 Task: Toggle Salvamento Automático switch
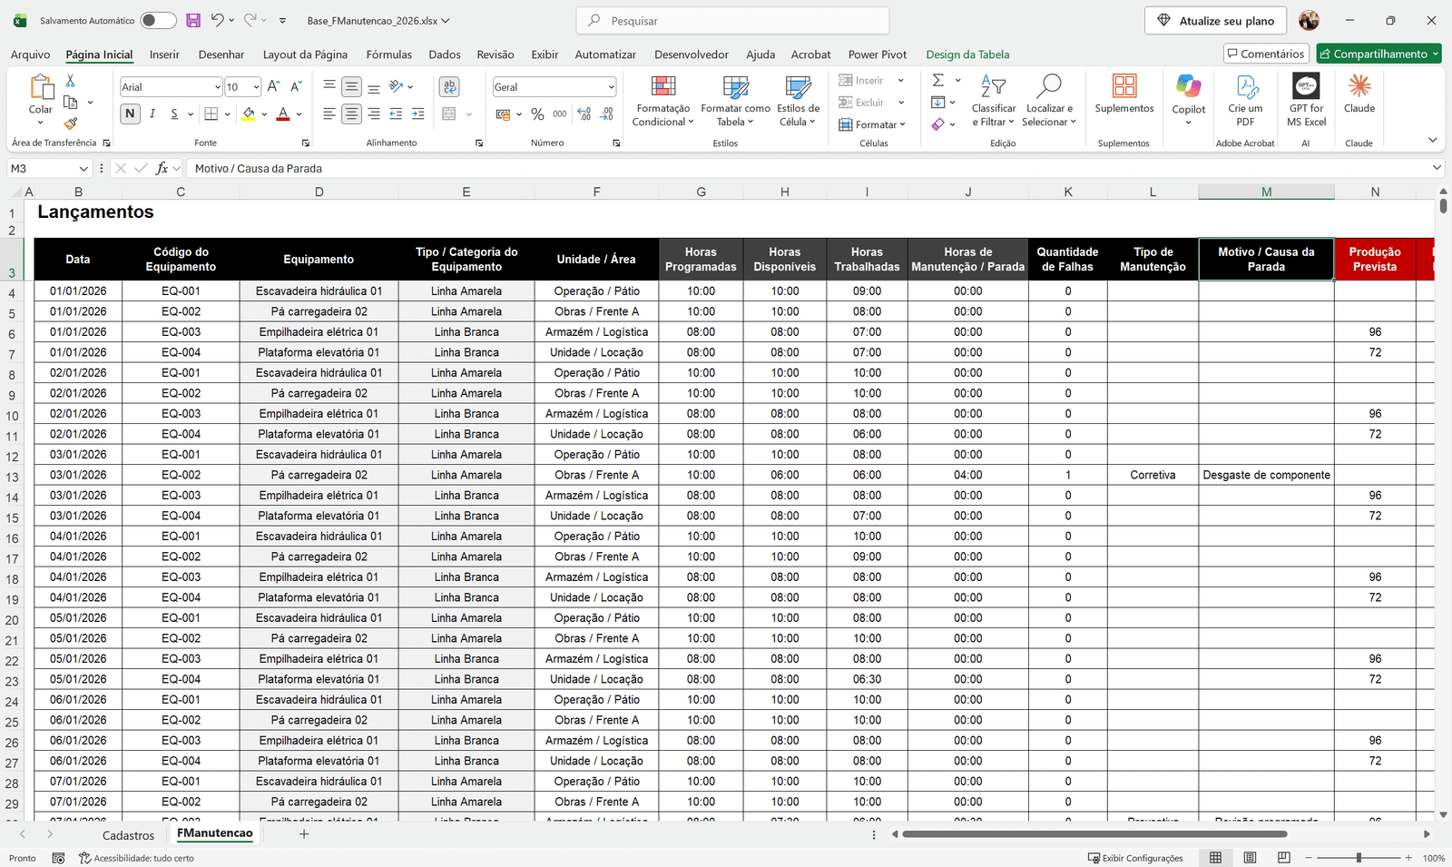(158, 20)
